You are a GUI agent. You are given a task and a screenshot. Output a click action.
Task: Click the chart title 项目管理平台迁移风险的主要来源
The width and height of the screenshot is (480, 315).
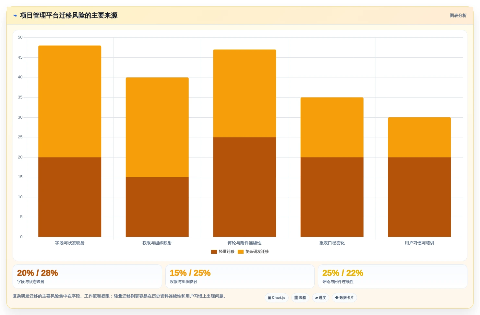tap(69, 16)
